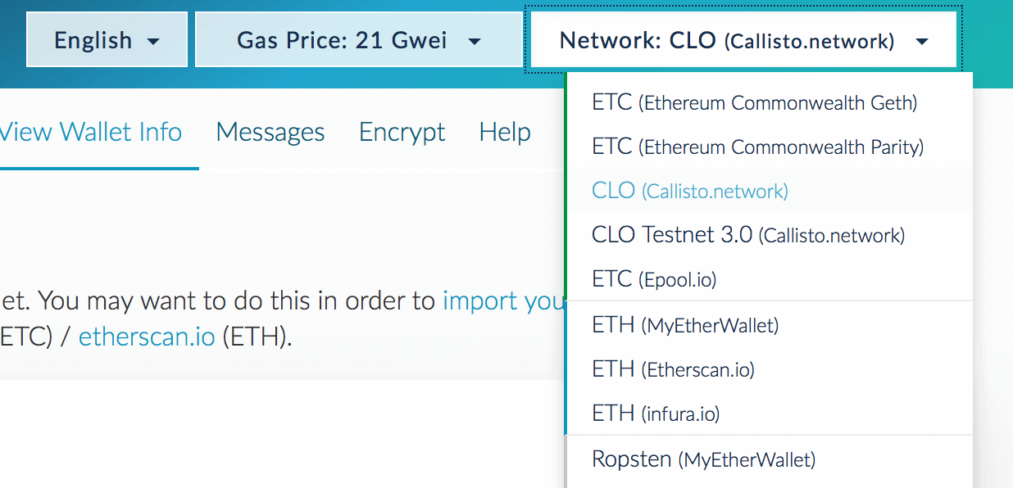Select ETC Ethereum Commonwealth Geth network
Image resolution: width=1013 pixels, height=488 pixels.
click(x=754, y=103)
